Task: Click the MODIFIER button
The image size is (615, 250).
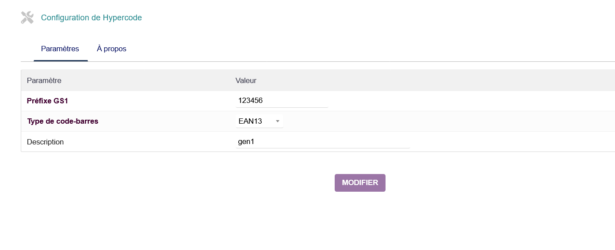Action: point(360,183)
